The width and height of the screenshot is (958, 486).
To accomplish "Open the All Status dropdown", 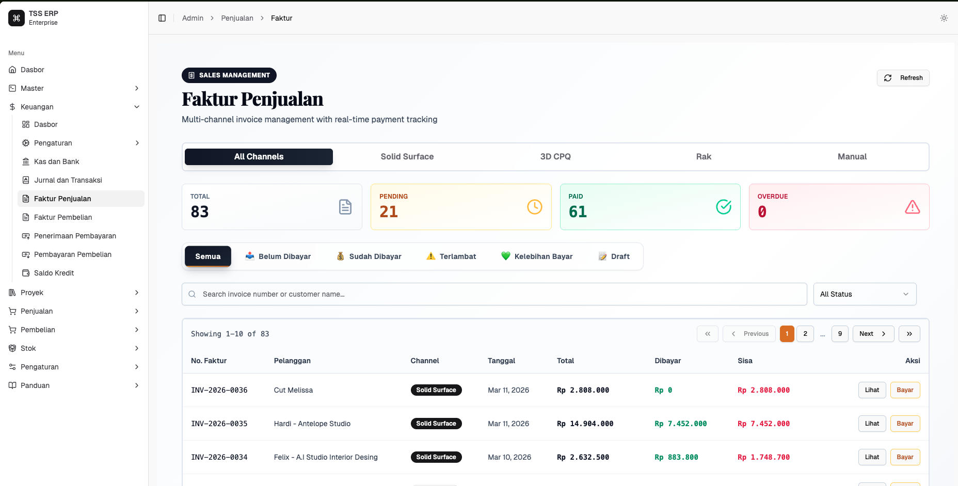I will pyautogui.click(x=865, y=294).
